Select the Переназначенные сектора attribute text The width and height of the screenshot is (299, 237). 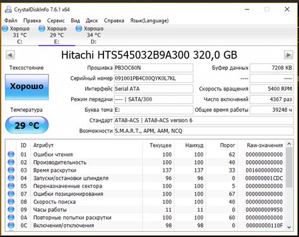click(67, 186)
